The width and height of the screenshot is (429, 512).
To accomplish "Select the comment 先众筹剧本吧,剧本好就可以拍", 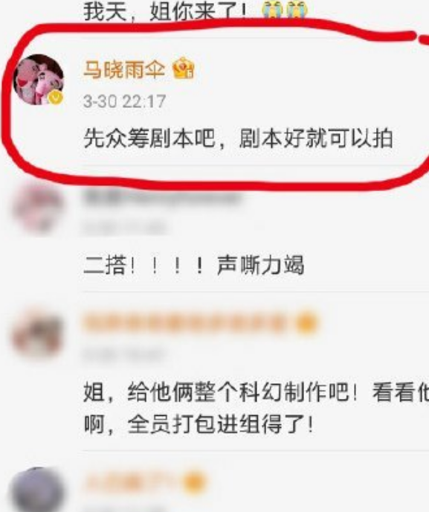I will click(x=238, y=138).
